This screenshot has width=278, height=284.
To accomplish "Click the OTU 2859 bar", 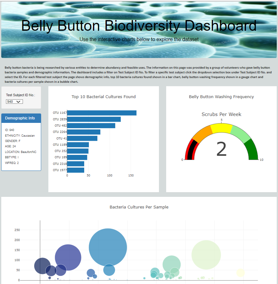I will click(94, 119).
